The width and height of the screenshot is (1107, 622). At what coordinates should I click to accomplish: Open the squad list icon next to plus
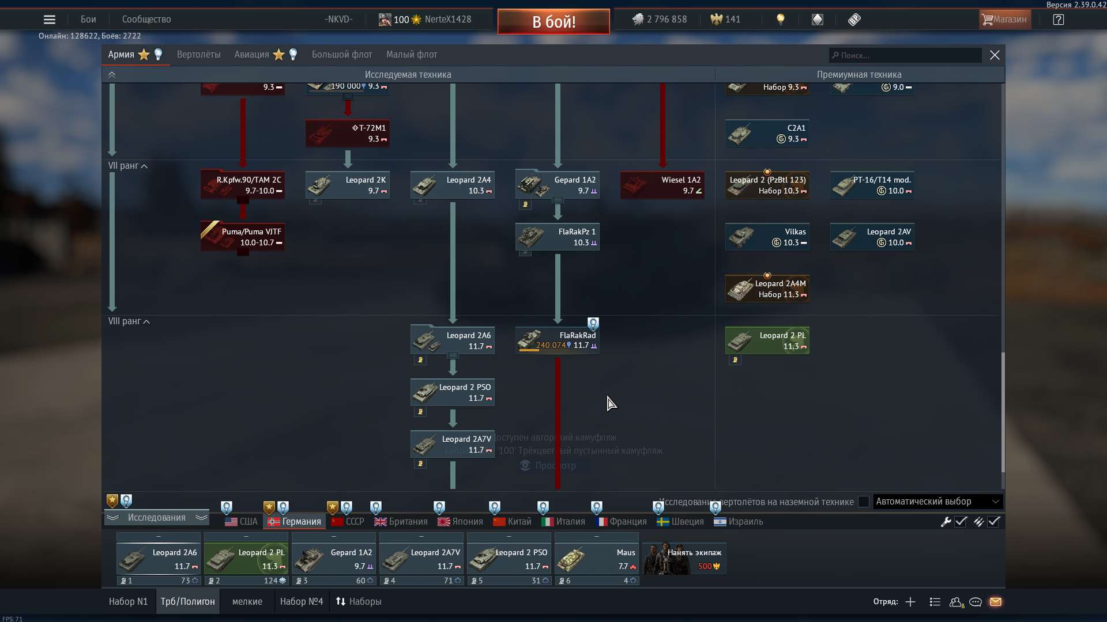(935, 602)
